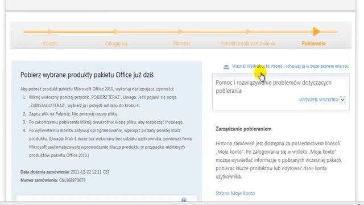Click the printer icon beside the print notice

pos(226,67)
